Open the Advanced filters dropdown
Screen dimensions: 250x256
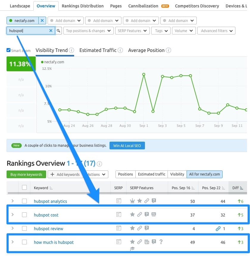click(x=216, y=31)
